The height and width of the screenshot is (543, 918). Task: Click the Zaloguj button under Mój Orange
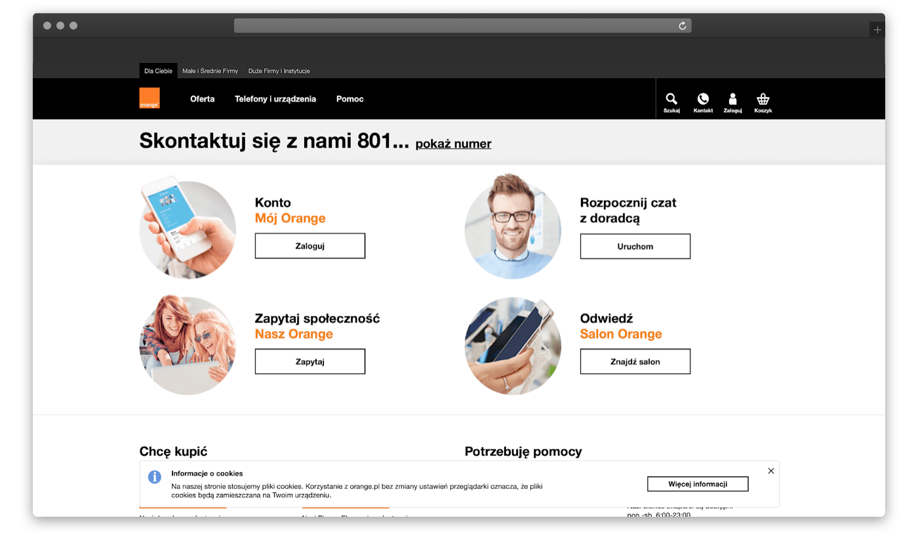(x=310, y=246)
